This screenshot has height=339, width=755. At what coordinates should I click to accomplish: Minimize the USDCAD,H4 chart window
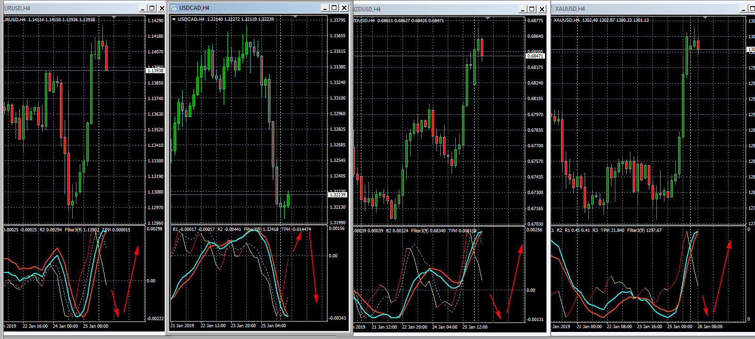point(325,8)
